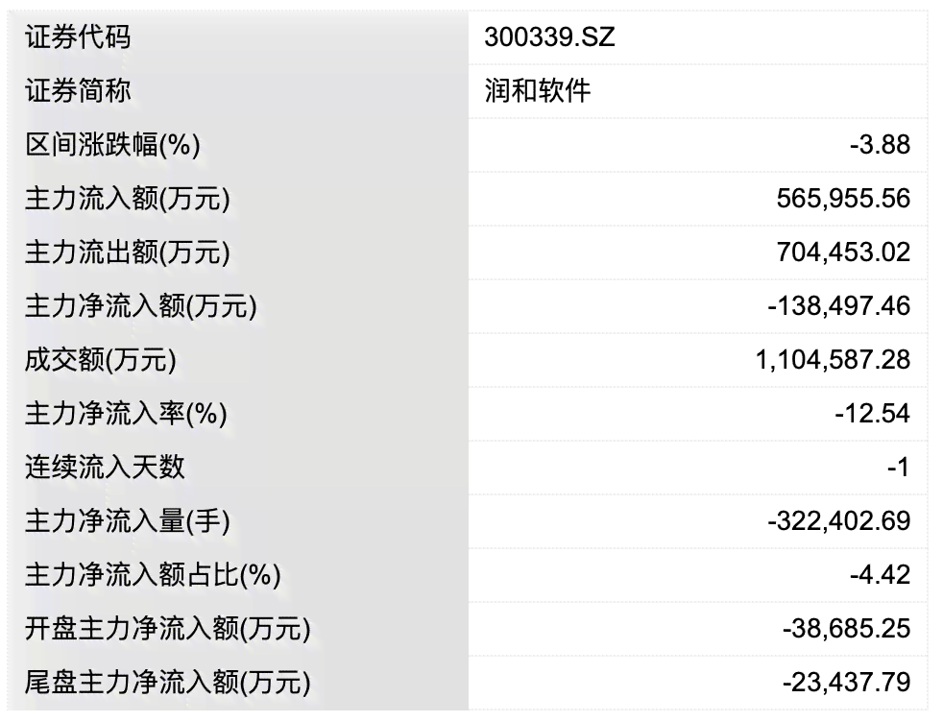This screenshot has width=943, height=722.
Task: Click the stock name 润和软件
Action: pyautogui.click(x=537, y=91)
